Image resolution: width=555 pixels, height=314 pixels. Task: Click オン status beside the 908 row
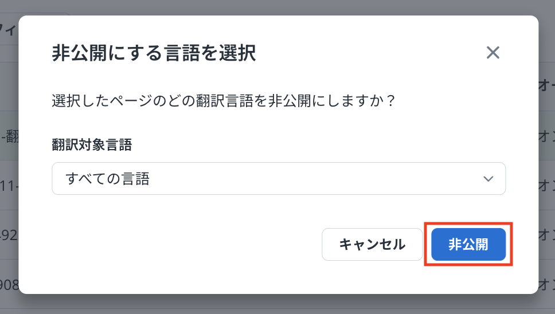pos(546,282)
